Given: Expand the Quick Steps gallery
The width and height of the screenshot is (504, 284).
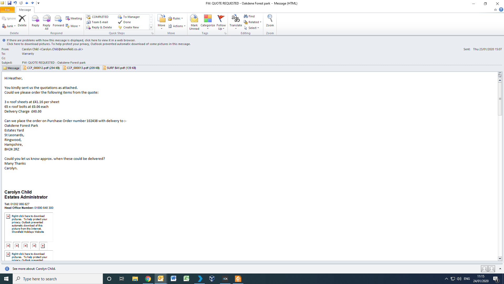Looking at the screenshot, I should pos(151,27).
